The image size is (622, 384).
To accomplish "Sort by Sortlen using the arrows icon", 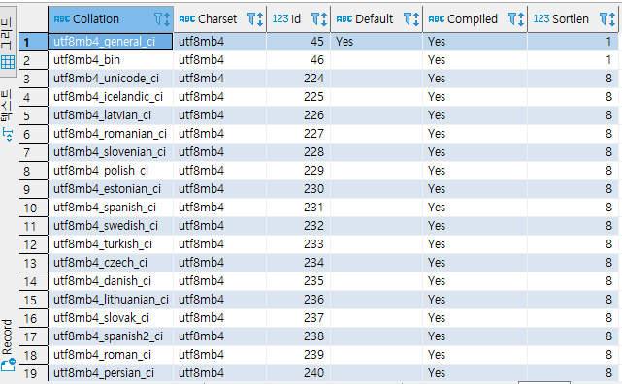I will click(x=612, y=19).
